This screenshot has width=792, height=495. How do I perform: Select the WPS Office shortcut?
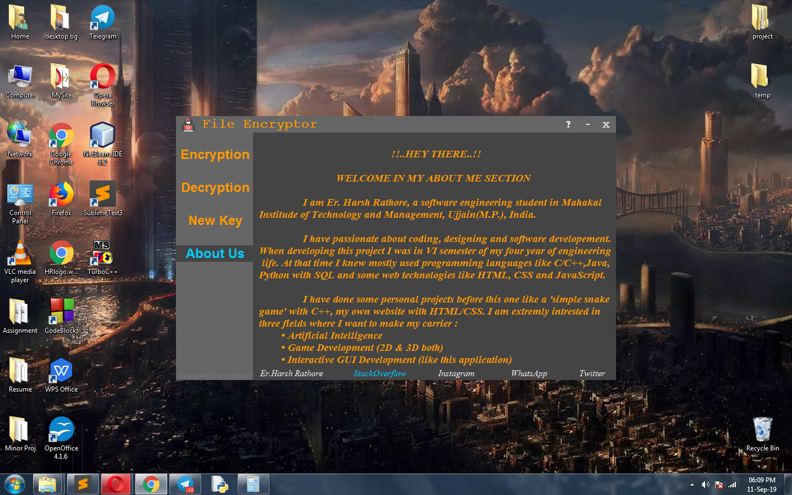62,373
